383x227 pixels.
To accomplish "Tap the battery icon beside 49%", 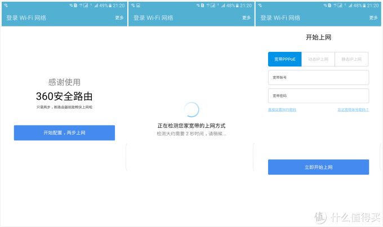I will (110, 6).
